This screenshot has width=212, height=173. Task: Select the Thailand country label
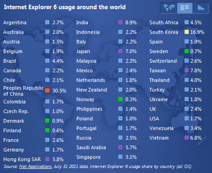pyautogui.click(x=159, y=80)
